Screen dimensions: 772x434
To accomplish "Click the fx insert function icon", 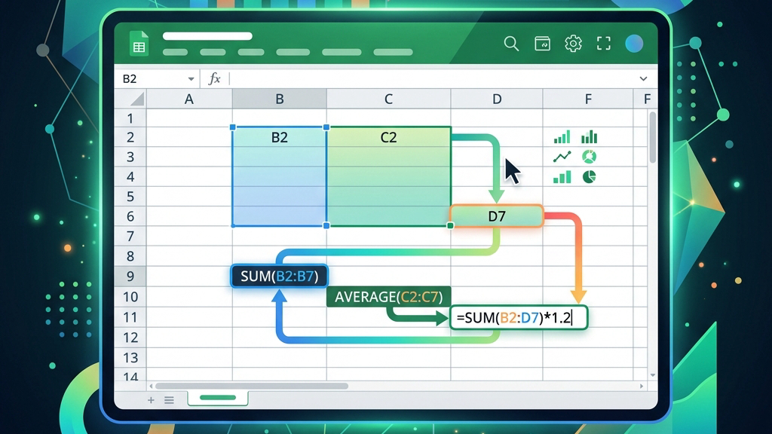I will pyautogui.click(x=215, y=78).
